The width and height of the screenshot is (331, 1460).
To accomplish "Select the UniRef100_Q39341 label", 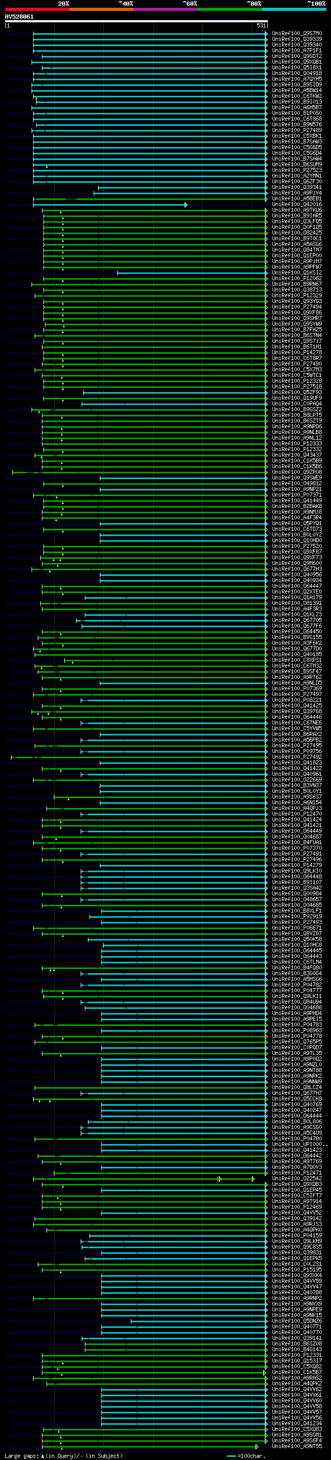I will 297,187.
